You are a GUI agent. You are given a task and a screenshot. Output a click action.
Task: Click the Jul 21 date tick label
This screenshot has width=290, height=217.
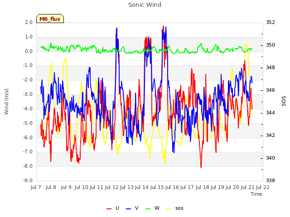(248, 187)
